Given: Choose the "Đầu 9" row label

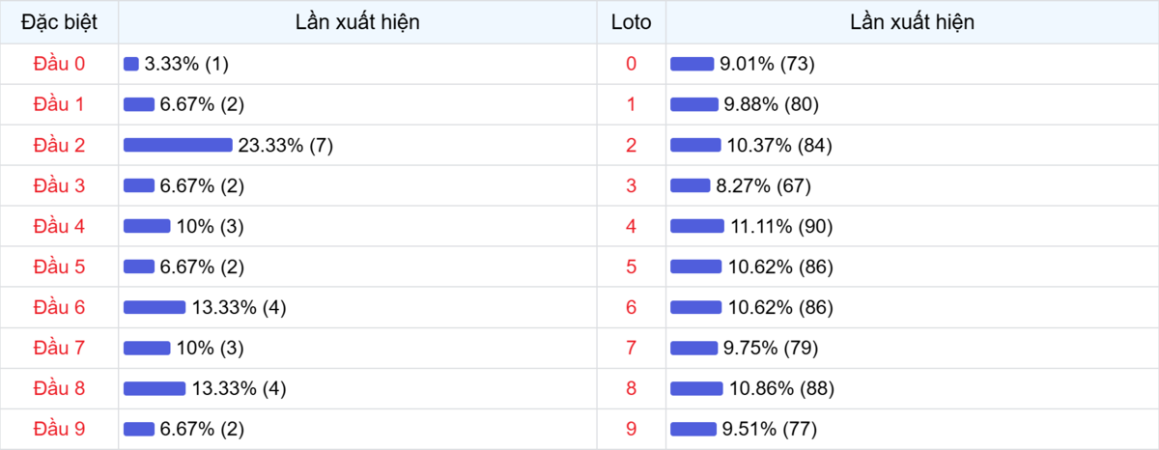Looking at the screenshot, I should [x=59, y=429].
